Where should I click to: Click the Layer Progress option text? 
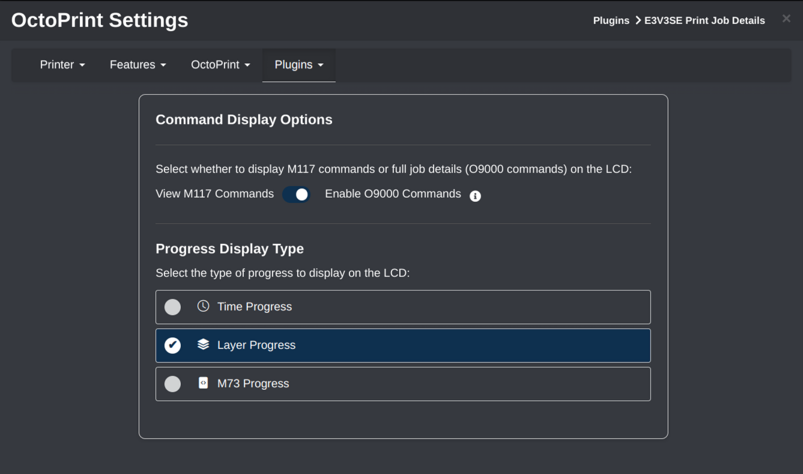pos(256,345)
